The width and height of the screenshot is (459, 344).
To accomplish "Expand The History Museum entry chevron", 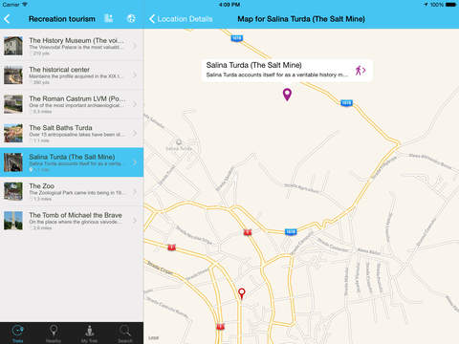I will point(135,46).
